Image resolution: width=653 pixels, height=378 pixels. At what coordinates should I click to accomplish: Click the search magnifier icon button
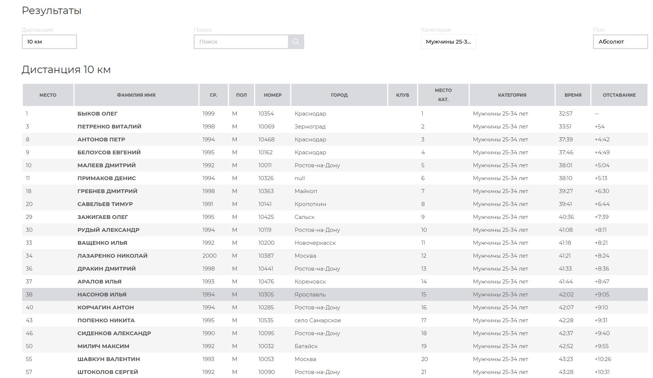coord(296,42)
